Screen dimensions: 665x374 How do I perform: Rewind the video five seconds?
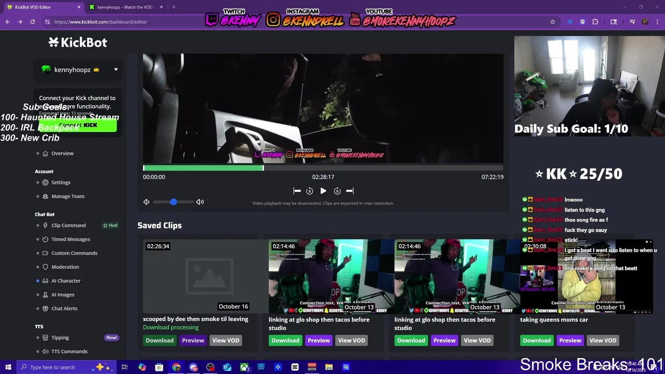point(310,191)
